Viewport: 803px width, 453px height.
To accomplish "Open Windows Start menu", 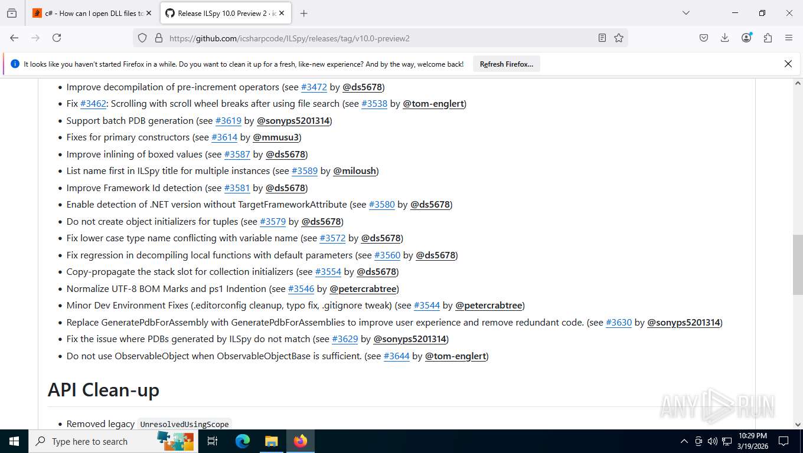I will (14, 441).
